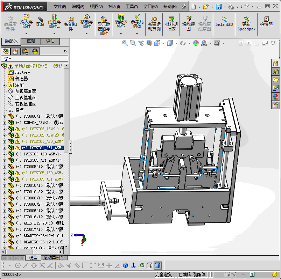Select the 原点 origin item
Screen dimensions: 281x279
click(19, 110)
